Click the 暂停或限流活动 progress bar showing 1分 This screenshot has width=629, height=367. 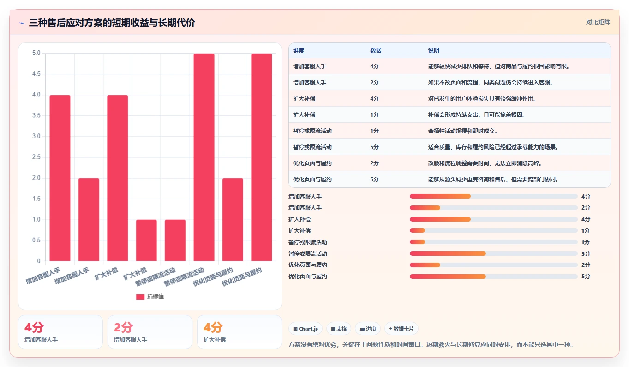pos(493,242)
